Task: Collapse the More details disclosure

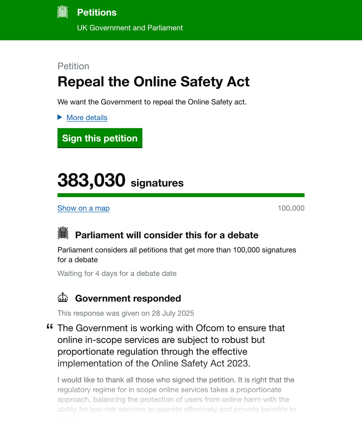Action: pos(87,117)
